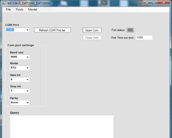Click Refresh COM Port list button

(x=52, y=30)
